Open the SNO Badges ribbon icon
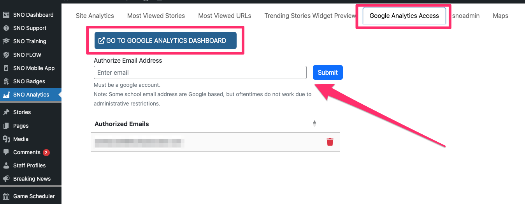Image resolution: width=525 pixels, height=204 pixels. click(x=6, y=81)
